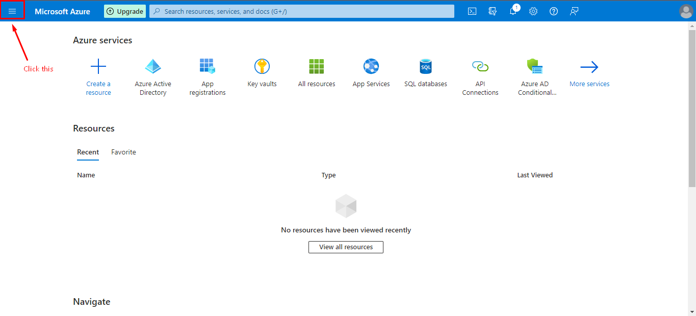This screenshot has height=316, width=696.
Task: Open the portal hamburger menu
Action: coord(12,11)
